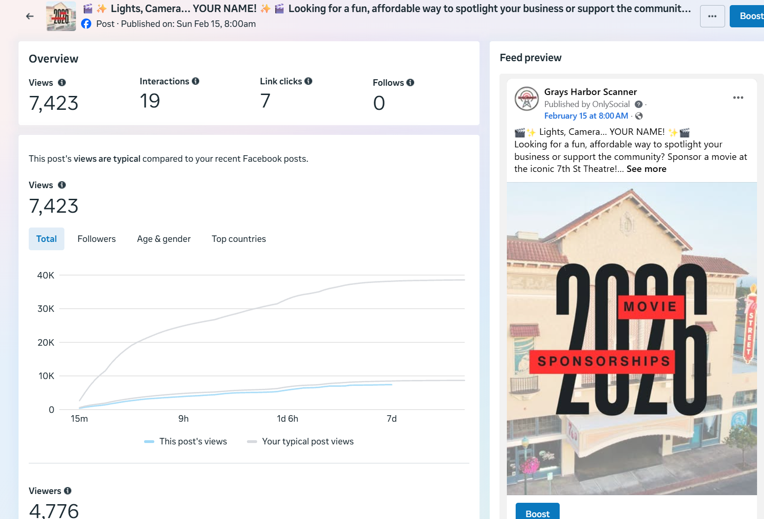Select the Total tab
Image resolution: width=764 pixels, height=519 pixels.
point(46,239)
